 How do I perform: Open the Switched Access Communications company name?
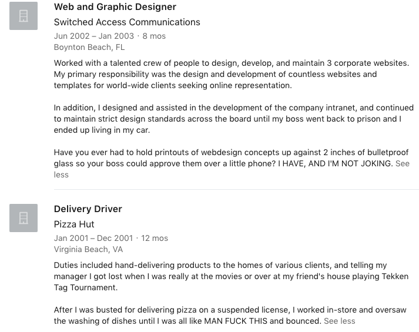coord(127,22)
